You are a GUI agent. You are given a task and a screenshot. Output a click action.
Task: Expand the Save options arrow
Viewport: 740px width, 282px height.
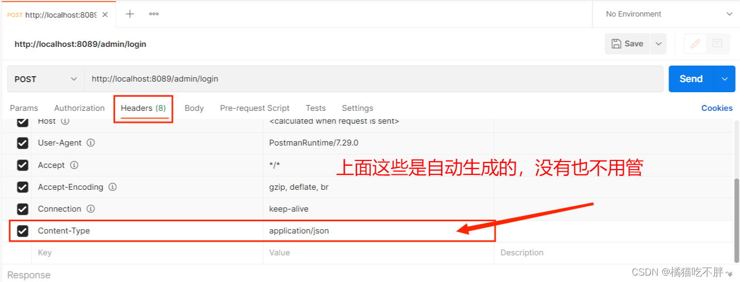[658, 44]
